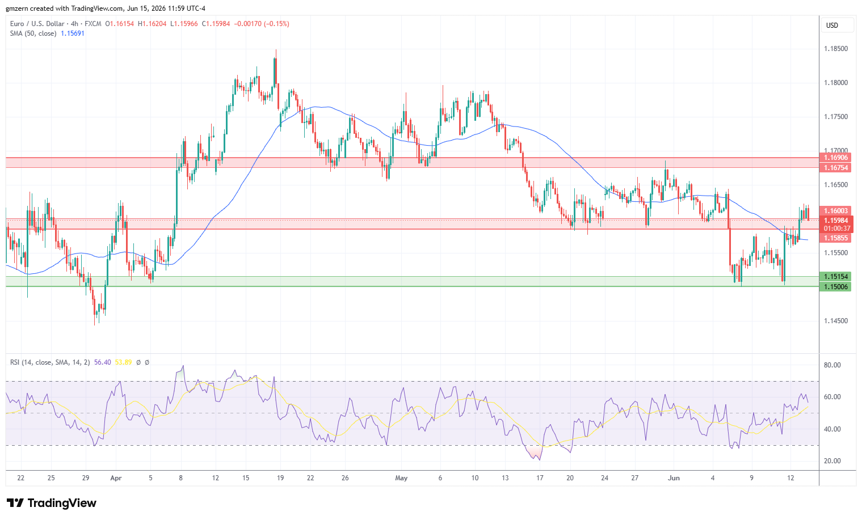Screen dimensions: 862x520
Task: Click the "gmzern created with TradingView.com" header text
Action: (64, 9)
